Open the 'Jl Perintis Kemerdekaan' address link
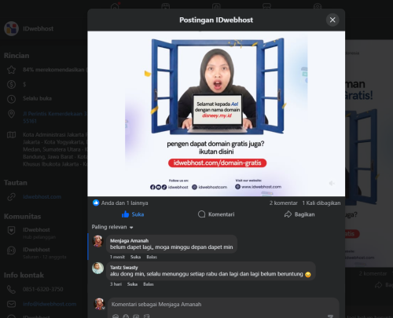The width and height of the screenshot is (393, 318). point(55,117)
